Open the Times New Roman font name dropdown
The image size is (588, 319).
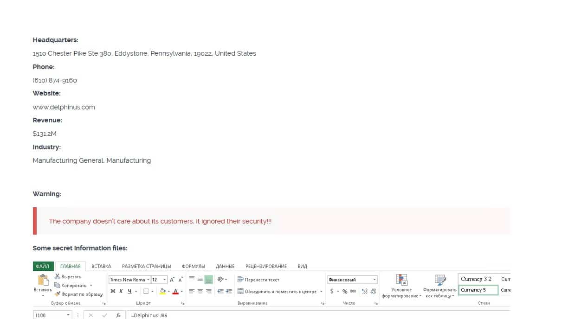(148, 280)
